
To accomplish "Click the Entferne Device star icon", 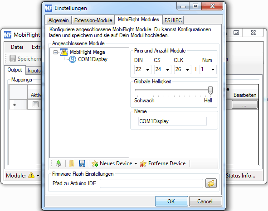I will (143, 163).
